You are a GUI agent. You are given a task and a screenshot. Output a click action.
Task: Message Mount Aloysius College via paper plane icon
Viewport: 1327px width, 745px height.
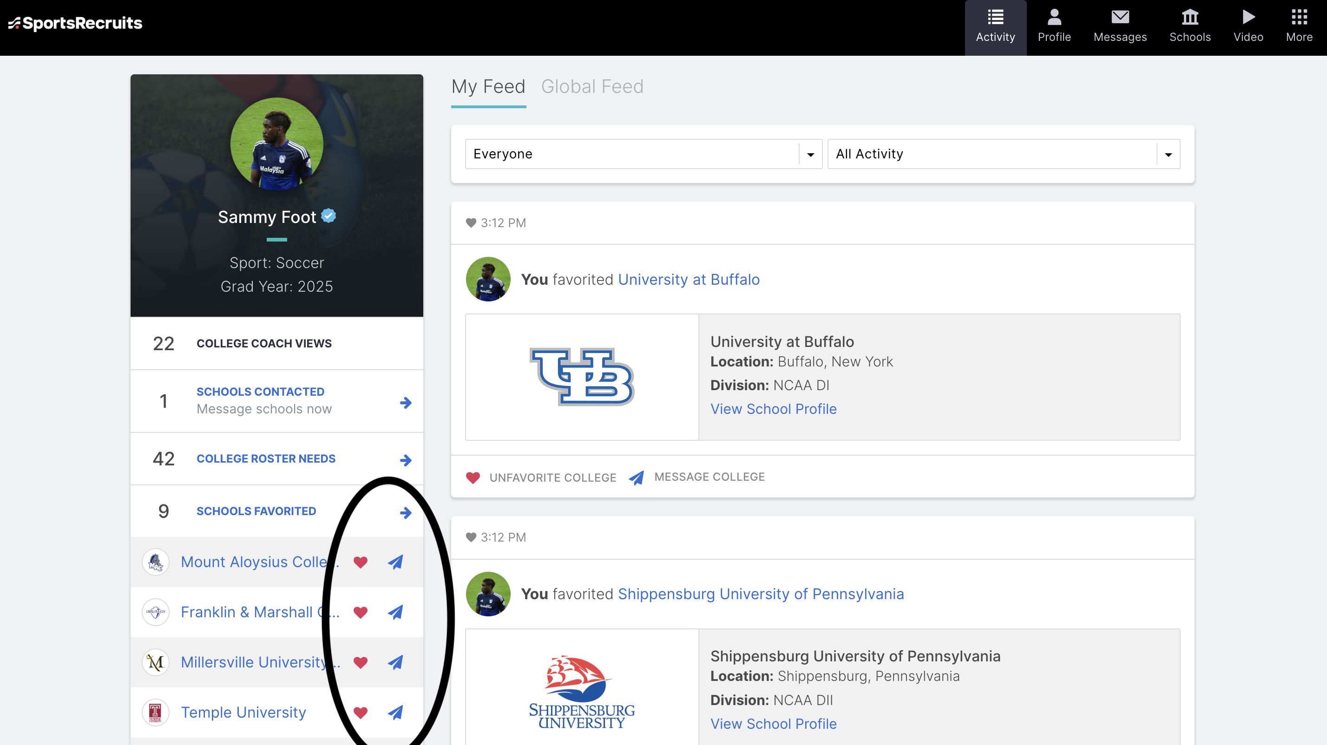click(x=395, y=562)
